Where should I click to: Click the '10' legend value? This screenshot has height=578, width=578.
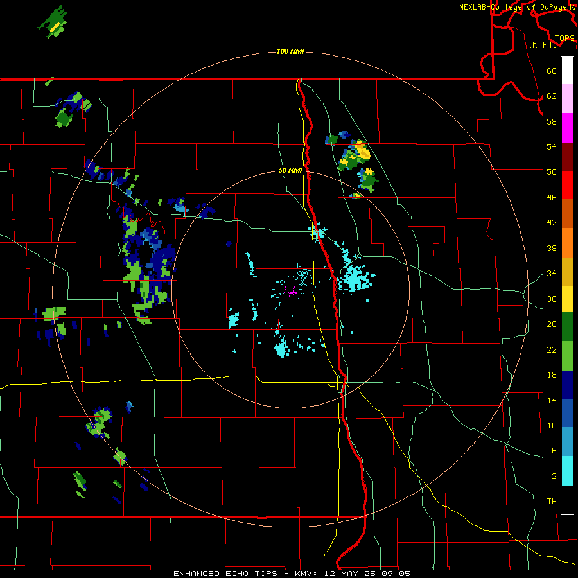pos(552,425)
